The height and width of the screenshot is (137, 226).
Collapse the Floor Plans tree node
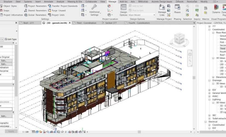[x=213, y=33]
